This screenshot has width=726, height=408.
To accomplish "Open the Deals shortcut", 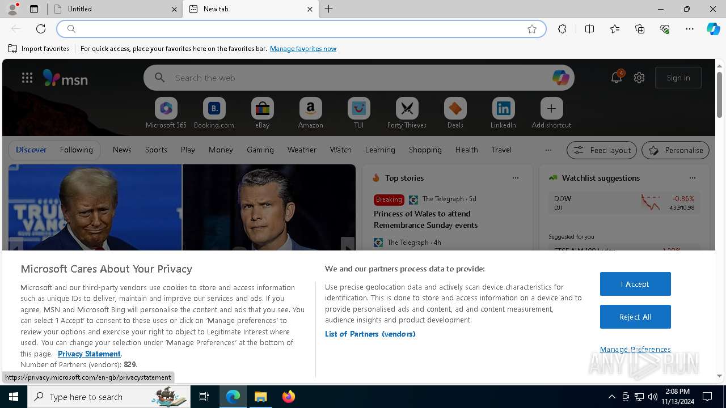I will 455,113.
